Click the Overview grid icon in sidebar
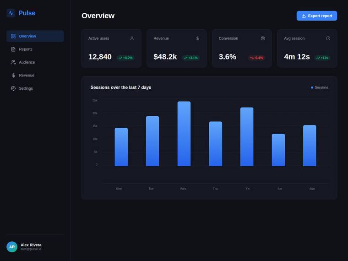Viewport: 348px width, 261px height. 13,36
